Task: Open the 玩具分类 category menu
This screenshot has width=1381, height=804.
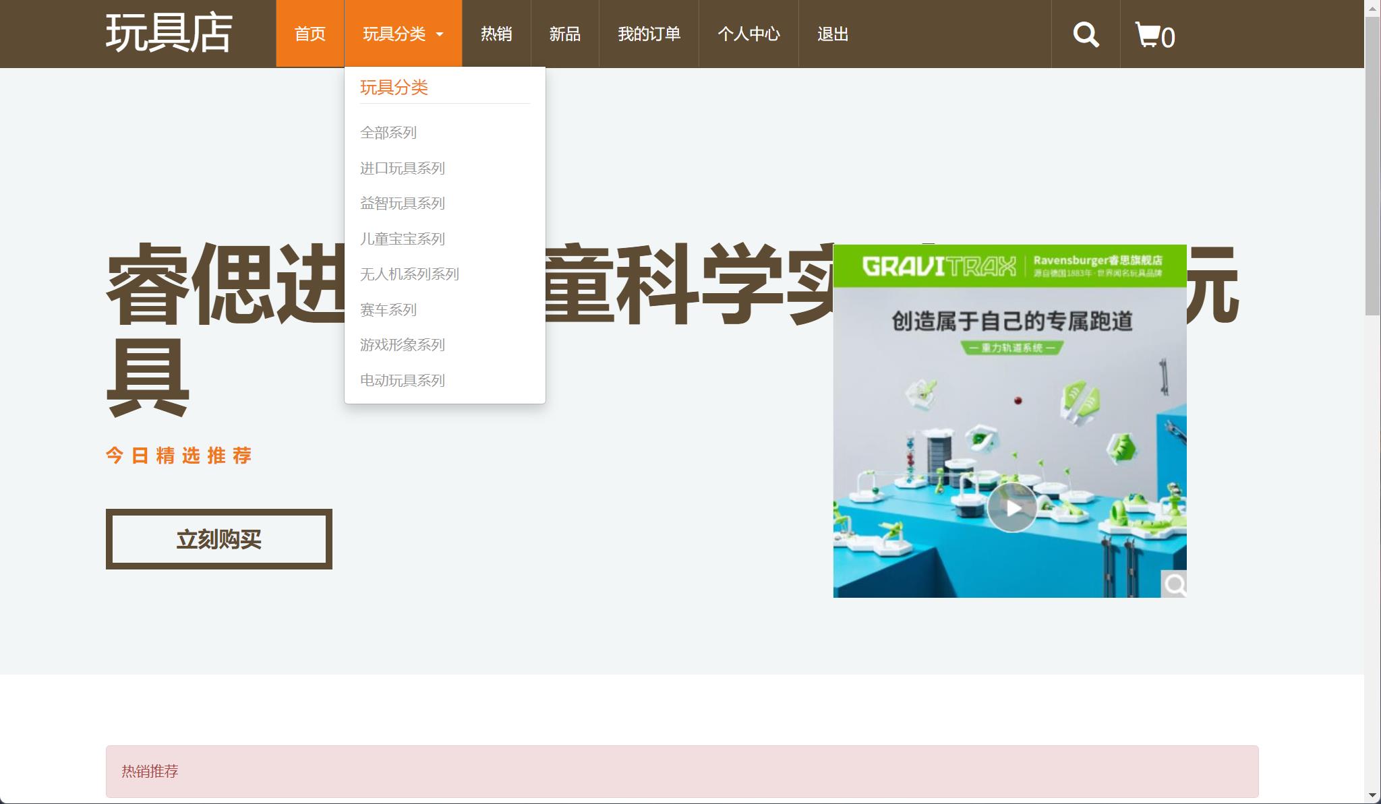Action: [x=394, y=34]
